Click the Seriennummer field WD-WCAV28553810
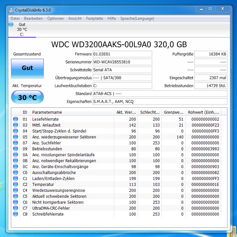This screenshot has width=237, height=237. coord(122,62)
